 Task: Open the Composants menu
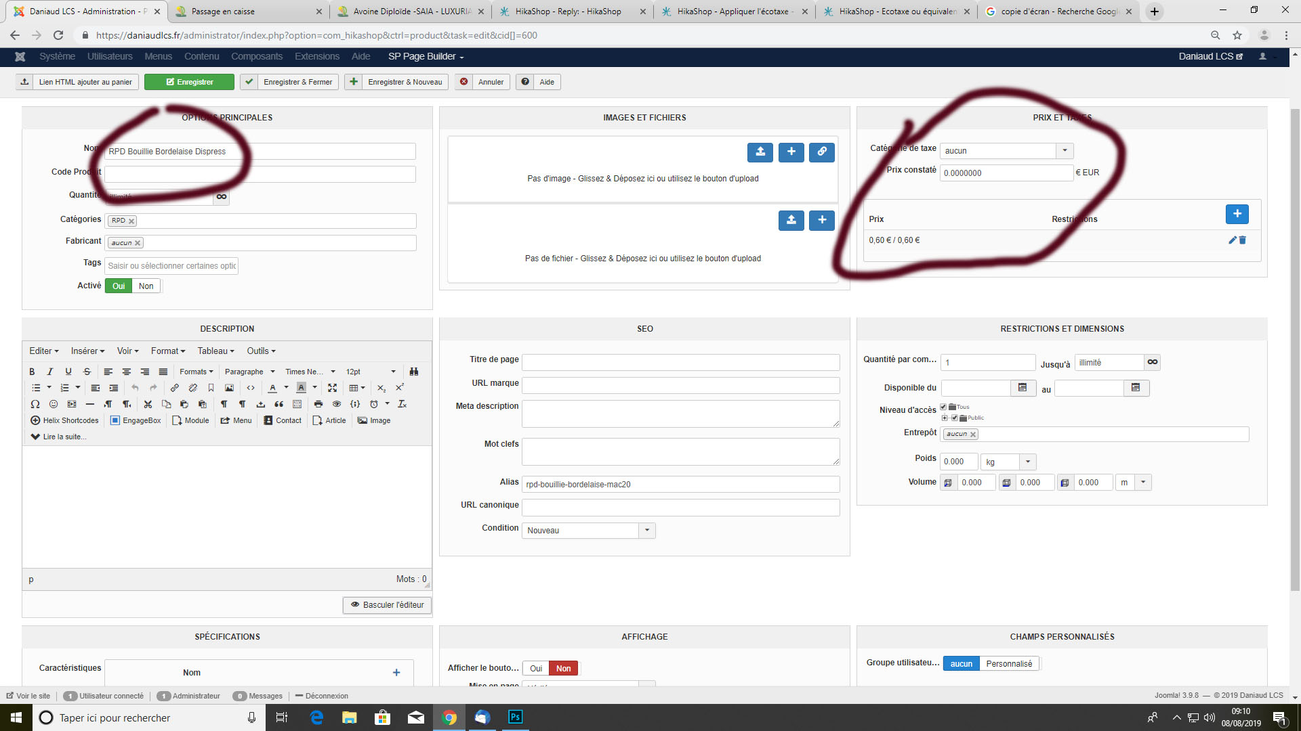(x=256, y=56)
